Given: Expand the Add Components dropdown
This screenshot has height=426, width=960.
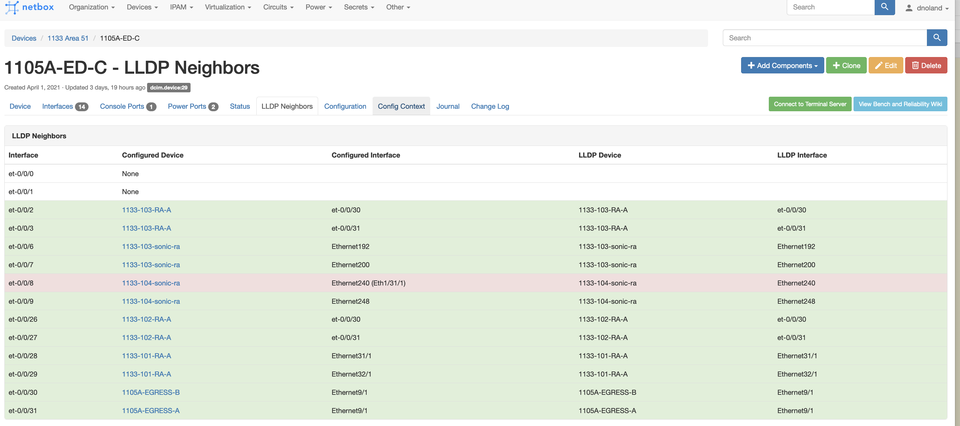Looking at the screenshot, I should pyautogui.click(x=782, y=65).
